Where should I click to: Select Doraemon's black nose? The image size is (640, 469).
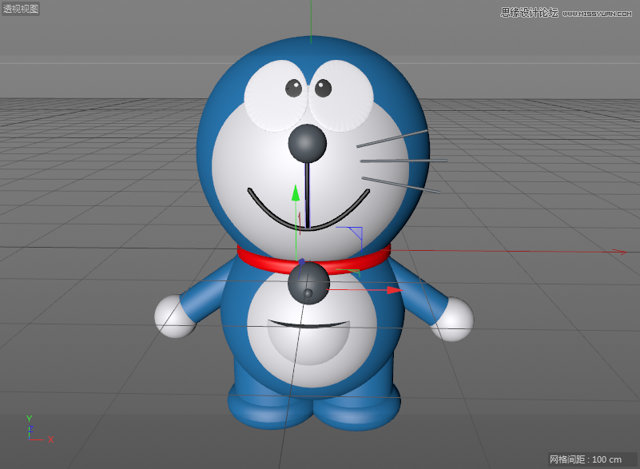click(x=308, y=145)
